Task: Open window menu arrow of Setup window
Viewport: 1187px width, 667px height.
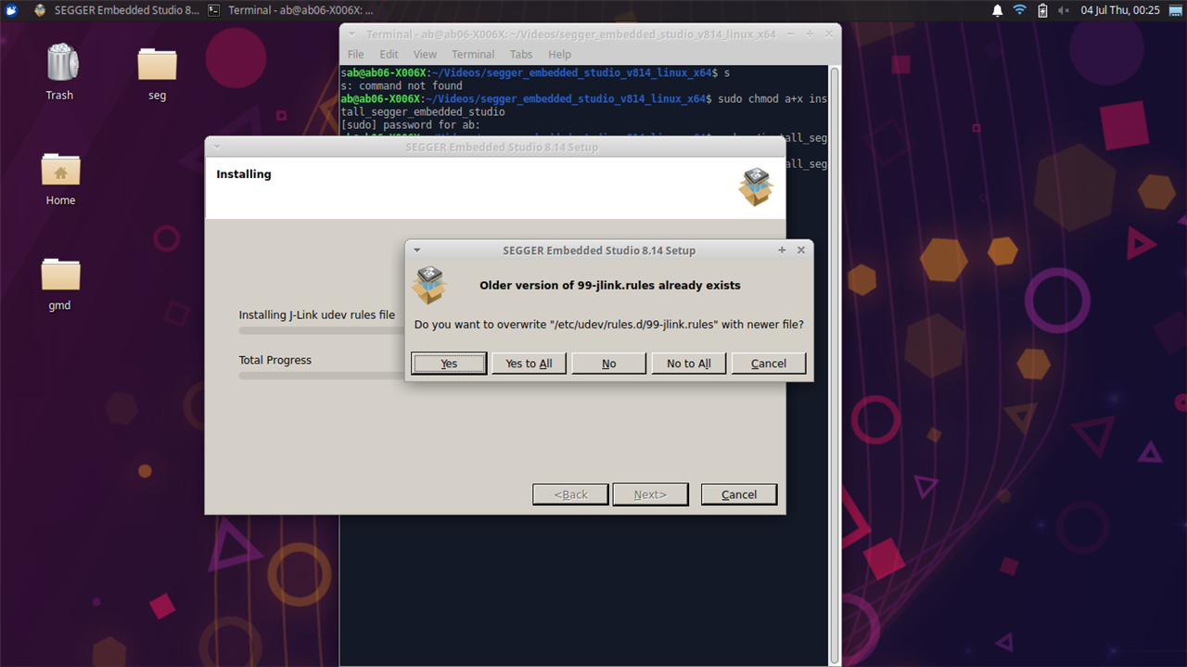Action: click(217, 147)
